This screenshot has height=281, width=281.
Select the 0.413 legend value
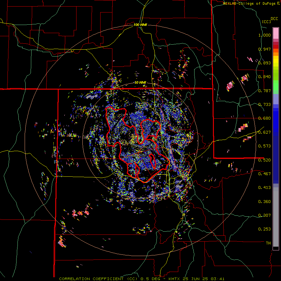coord(264,188)
